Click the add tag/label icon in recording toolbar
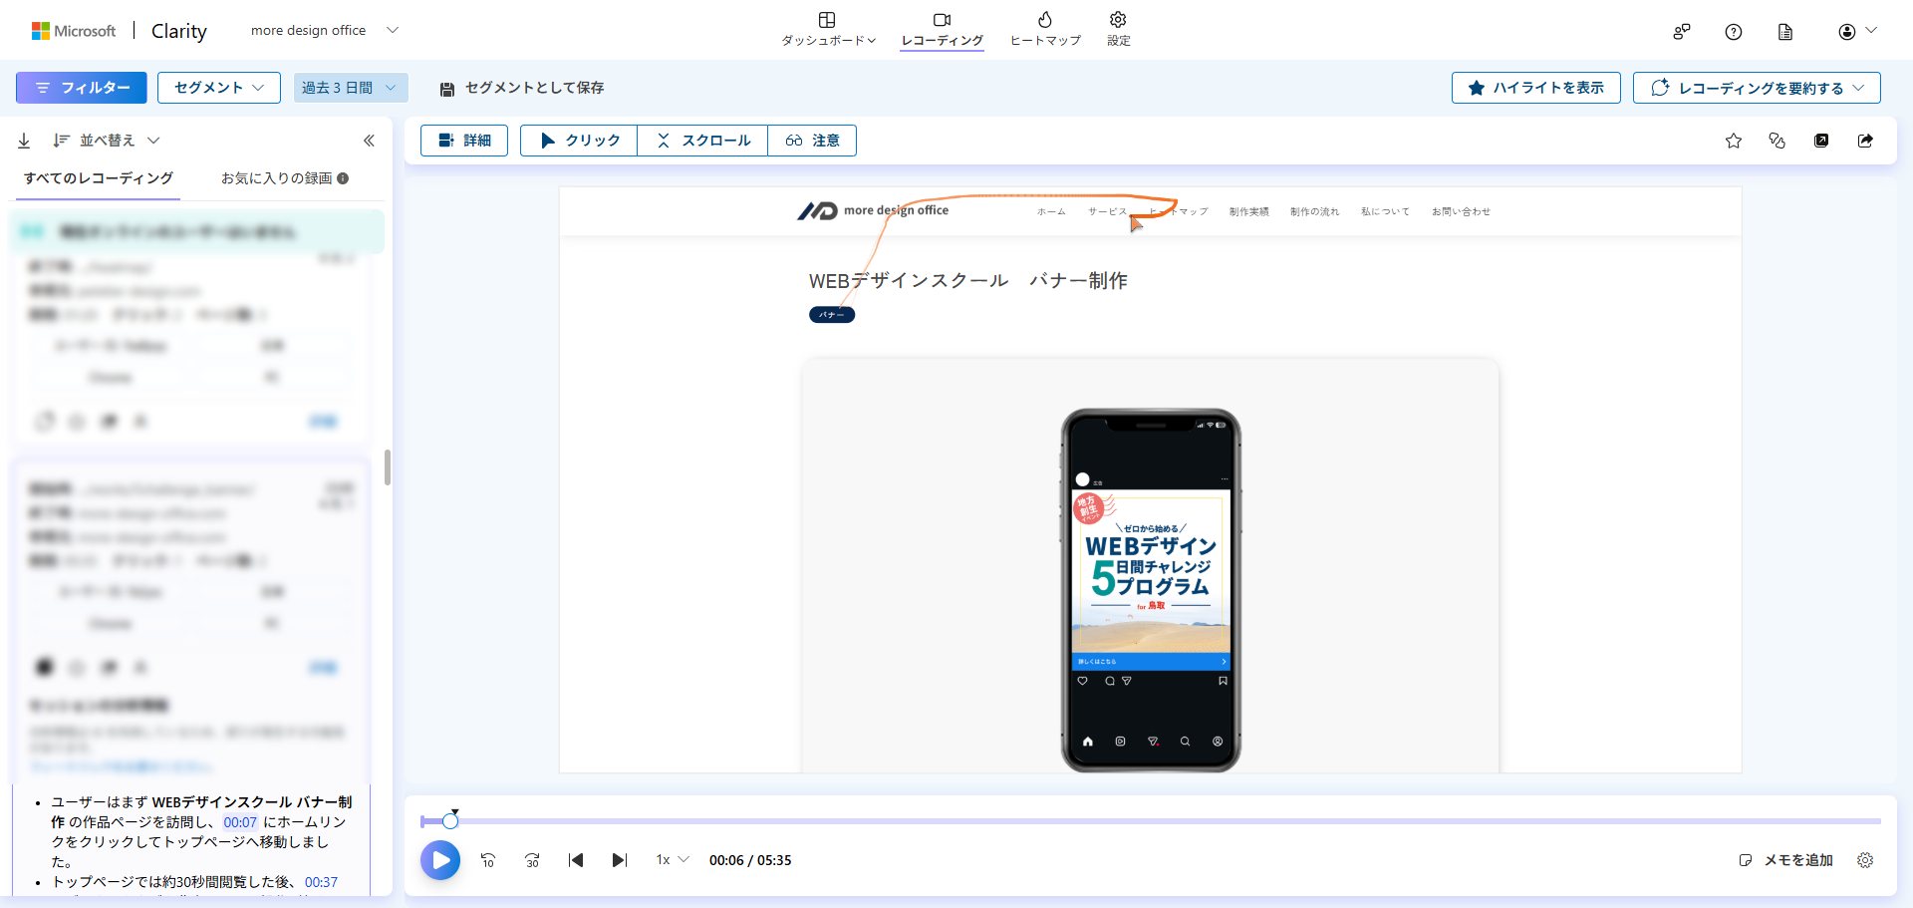This screenshot has width=1913, height=908. coord(1777,141)
